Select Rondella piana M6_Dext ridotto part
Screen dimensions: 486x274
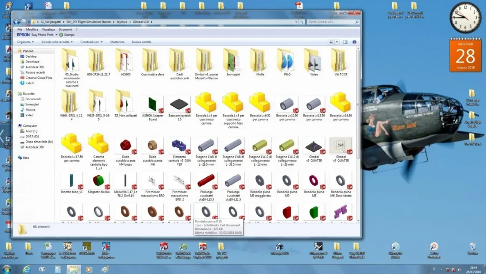pos(341,185)
